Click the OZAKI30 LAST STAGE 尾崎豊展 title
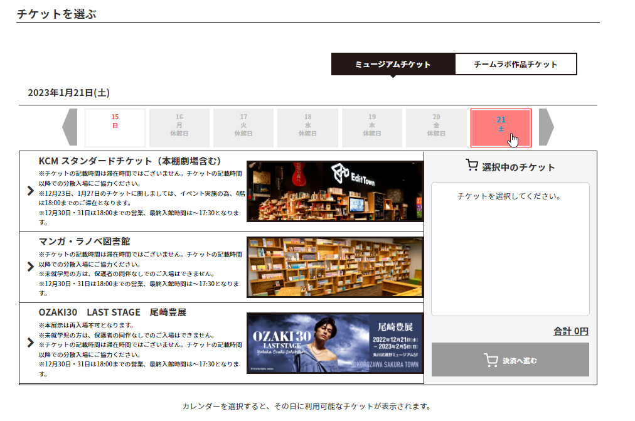This screenshot has height=421, width=635. pos(112,312)
